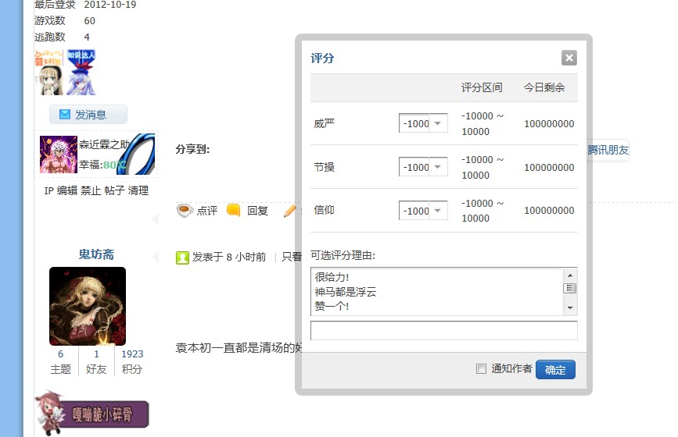The width and height of the screenshot is (678, 437).
Task: Click the 发表于 8 小时前 timestamp
Action: 229,257
